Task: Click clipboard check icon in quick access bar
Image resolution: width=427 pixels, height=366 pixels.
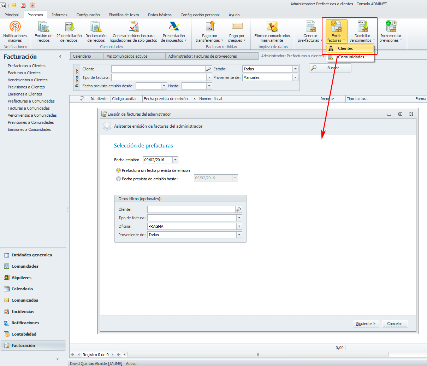Action: pos(23,5)
